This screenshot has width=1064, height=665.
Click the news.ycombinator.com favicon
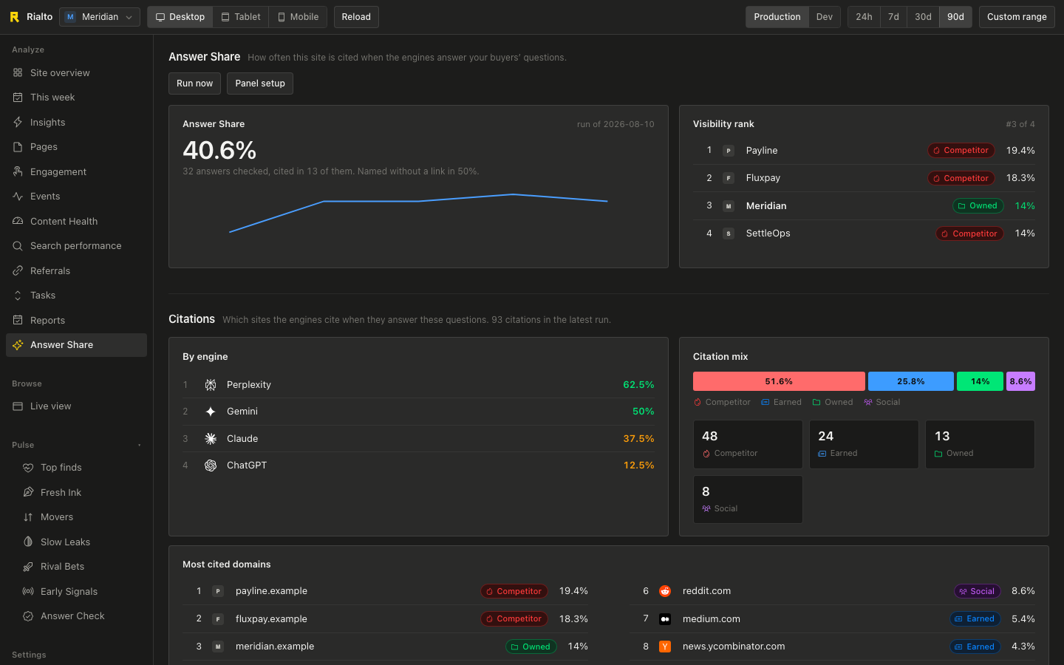pyautogui.click(x=665, y=647)
